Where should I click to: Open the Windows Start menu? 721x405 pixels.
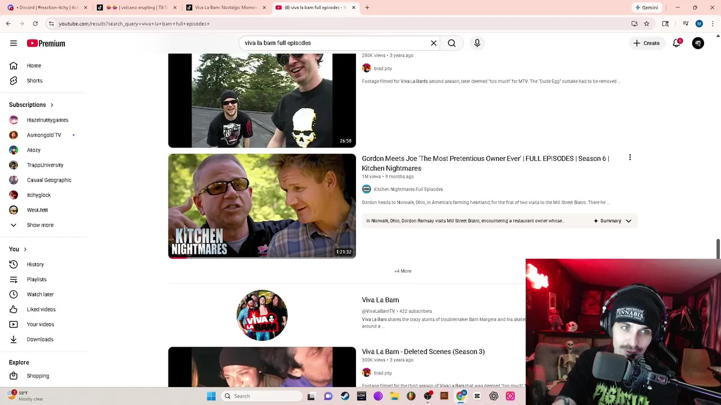pos(211,396)
